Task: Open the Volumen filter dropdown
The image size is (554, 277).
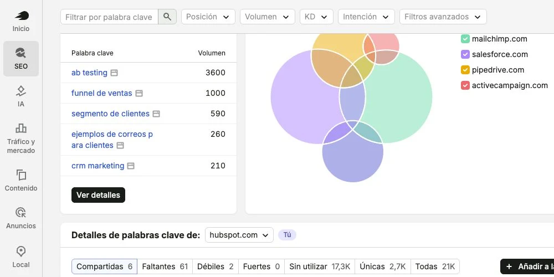Action: click(268, 17)
